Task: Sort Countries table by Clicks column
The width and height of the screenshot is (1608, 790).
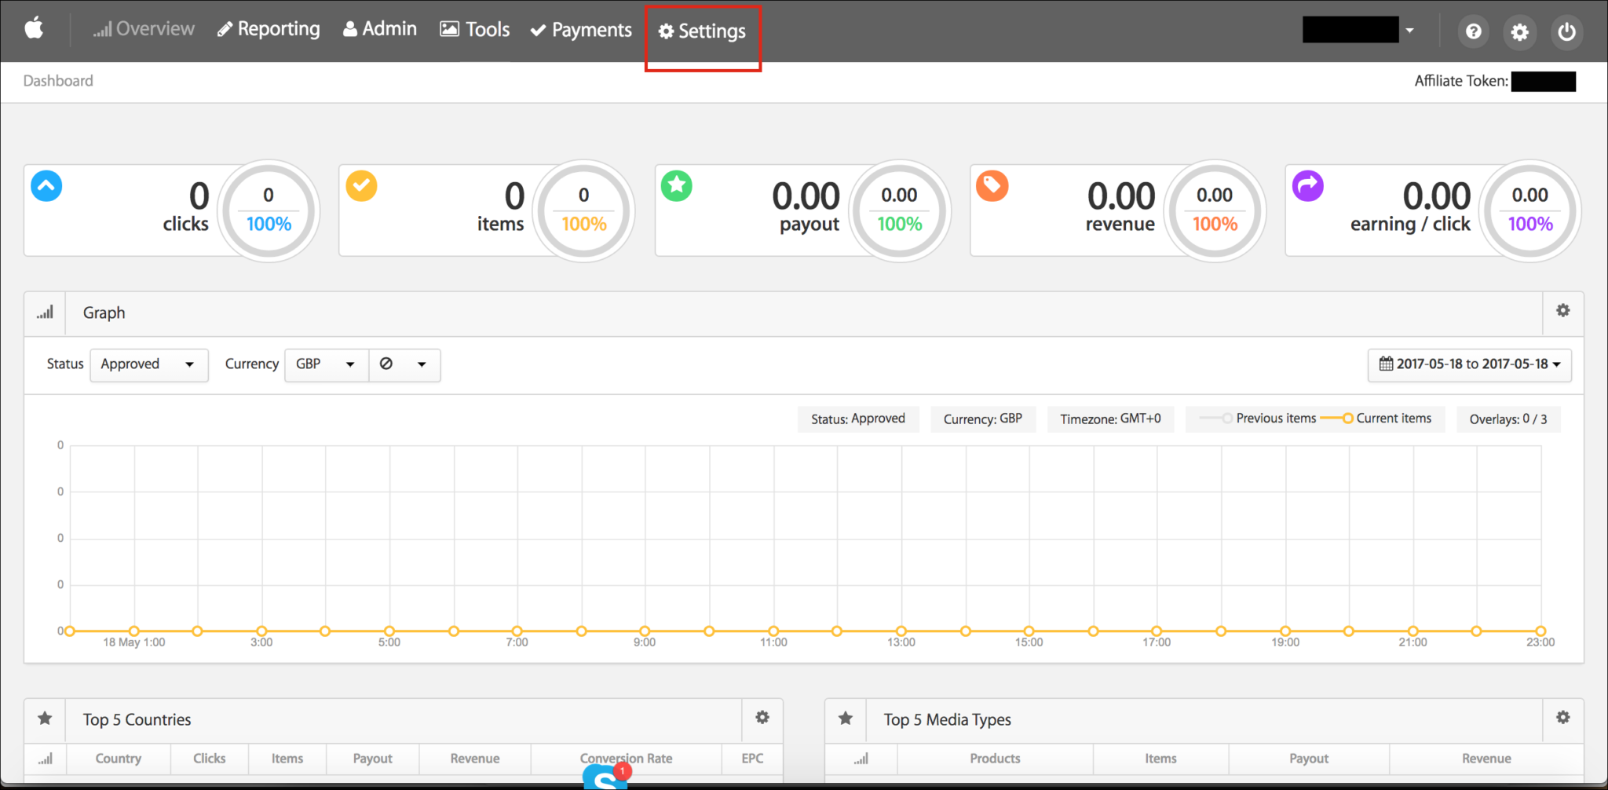Action: (210, 759)
